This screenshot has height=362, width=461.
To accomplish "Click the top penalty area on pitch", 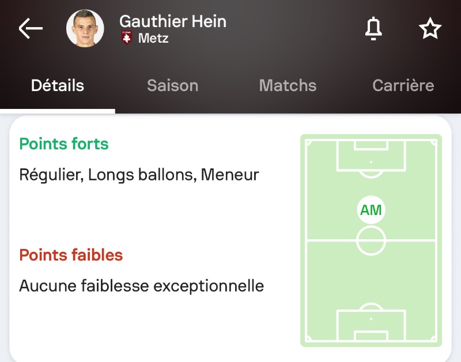I will point(371,154).
